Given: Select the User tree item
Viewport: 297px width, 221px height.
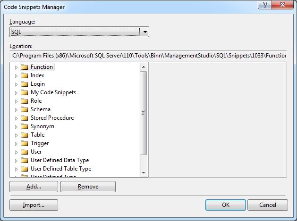Looking at the screenshot, I should tap(36, 152).
